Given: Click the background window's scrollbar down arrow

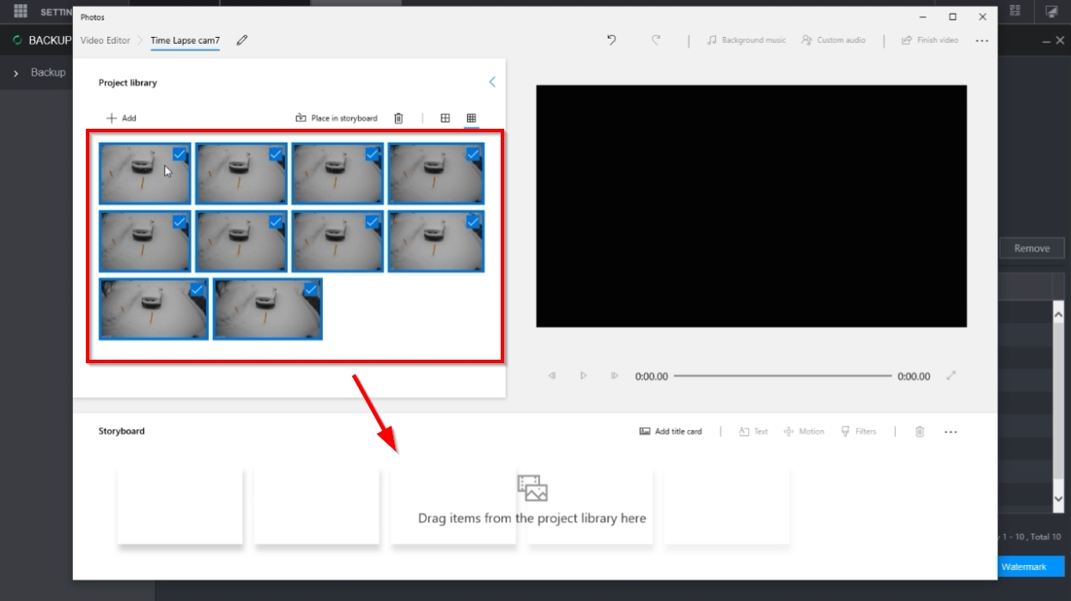Looking at the screenshot, I should 1058,498.
